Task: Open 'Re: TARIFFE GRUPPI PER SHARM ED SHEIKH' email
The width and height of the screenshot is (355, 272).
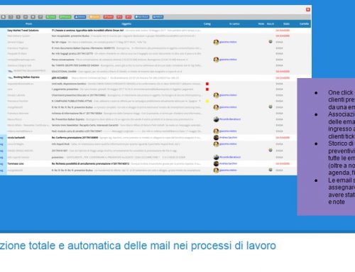Action: [75, 65]
